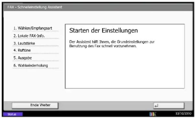Image resolution: width=195 pixels, height=118 pixels.
Task: Click the FAX - Schnelleinstellung Assistent title
Action: tap(35, 7)
